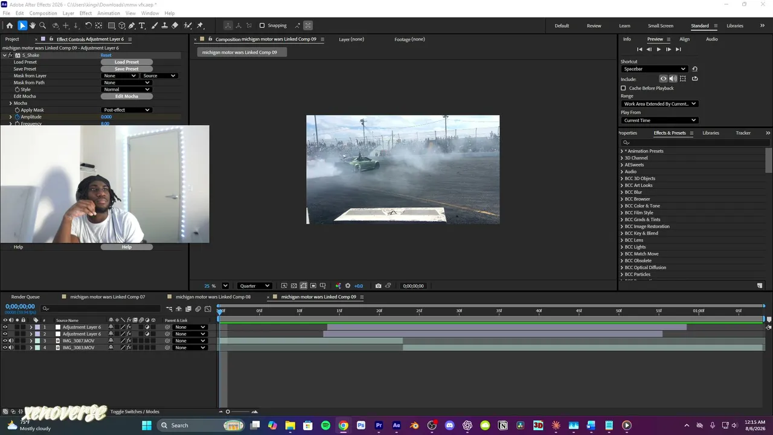
Task: Open Chrome from the taskbar
Action: [x=343, y=425]
